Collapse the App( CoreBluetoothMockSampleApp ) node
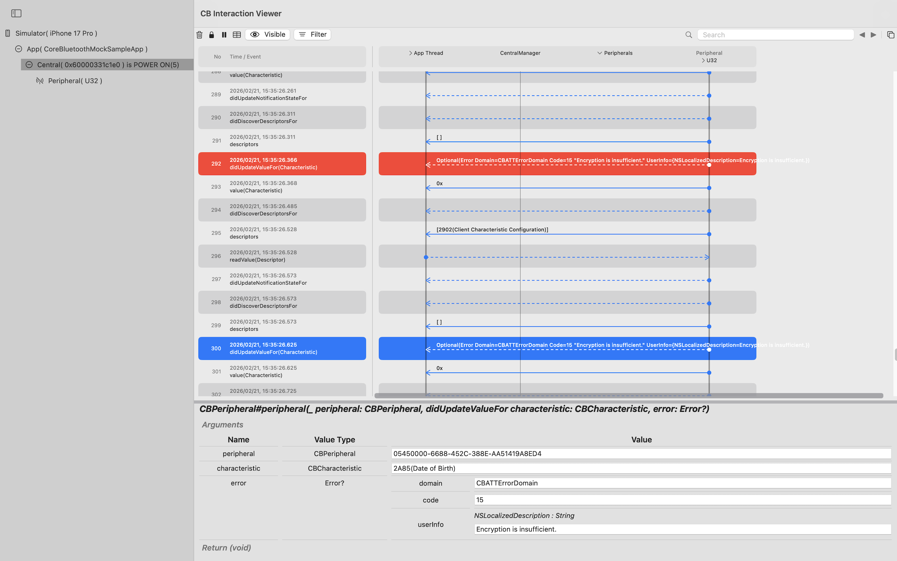Screen dimensions: 897x561 pos(18,49)
